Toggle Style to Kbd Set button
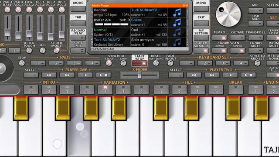Image resolution: width=279 pixels, height=157 pixels. tap(257, 63)
